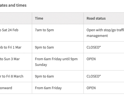Viewport: 124px width, 99px height.
Task: Click the dates and times heading
Action: pyautogui.click(x=13, y=5)
